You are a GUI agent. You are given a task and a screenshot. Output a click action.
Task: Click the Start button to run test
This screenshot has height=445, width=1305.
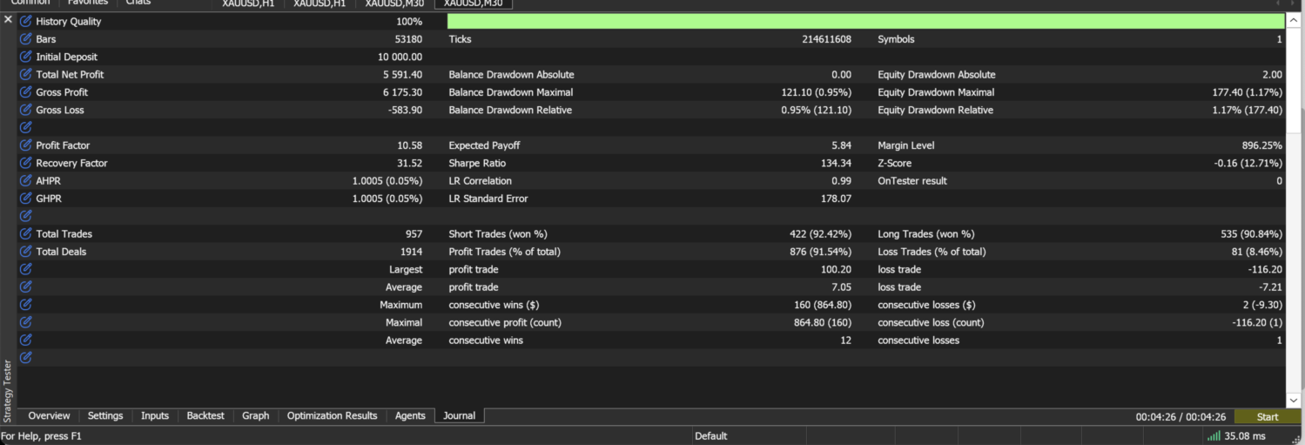coord(1268,417)
